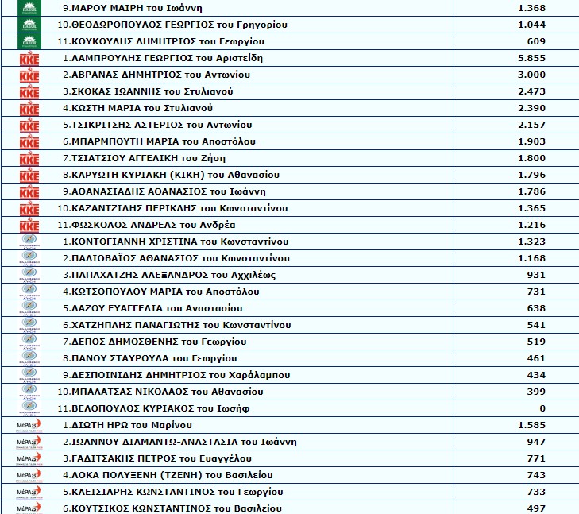Click the vote count 609
This screenshot has width=579, height=514.
pyautogui.click(x=536, y=41)
